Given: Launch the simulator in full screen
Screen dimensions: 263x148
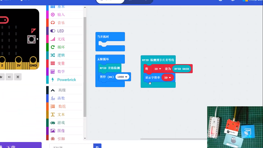Looking at the screenshot, I should click(x=18, y=77).
